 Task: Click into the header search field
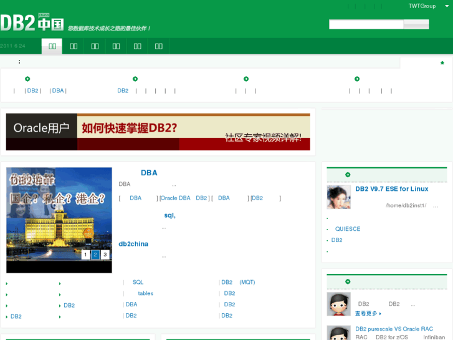click(x=366, y=24)
